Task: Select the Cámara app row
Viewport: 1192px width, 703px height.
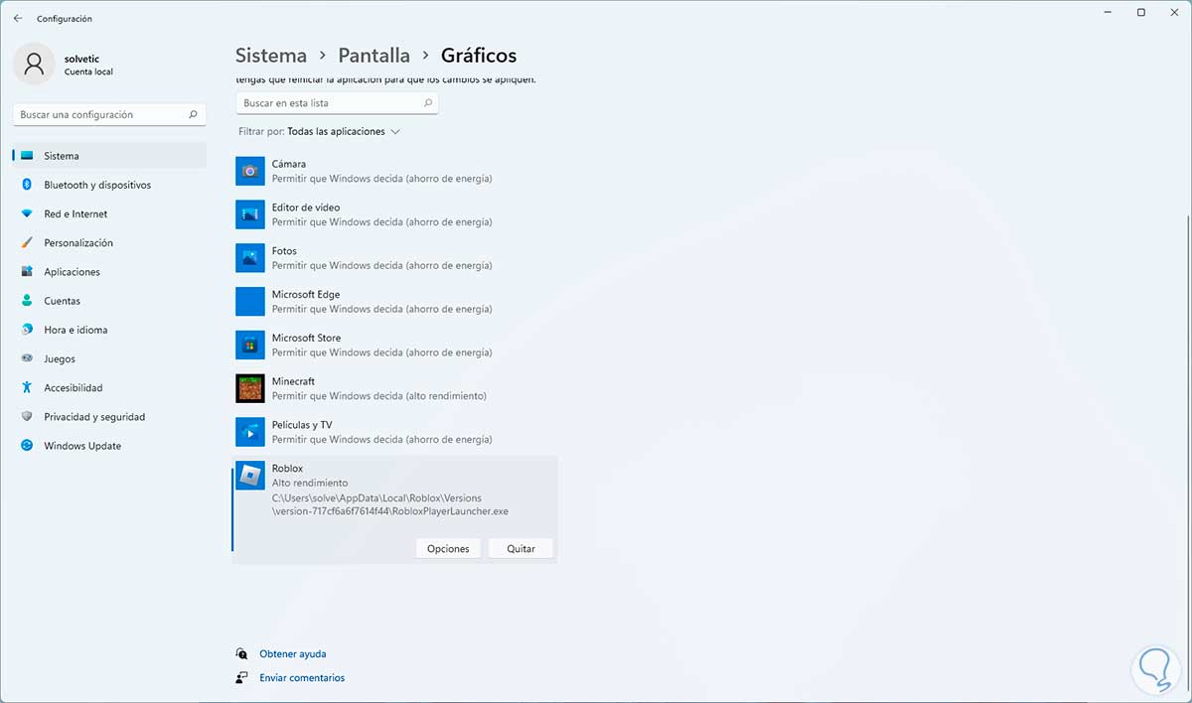Action: click(394, 171)
